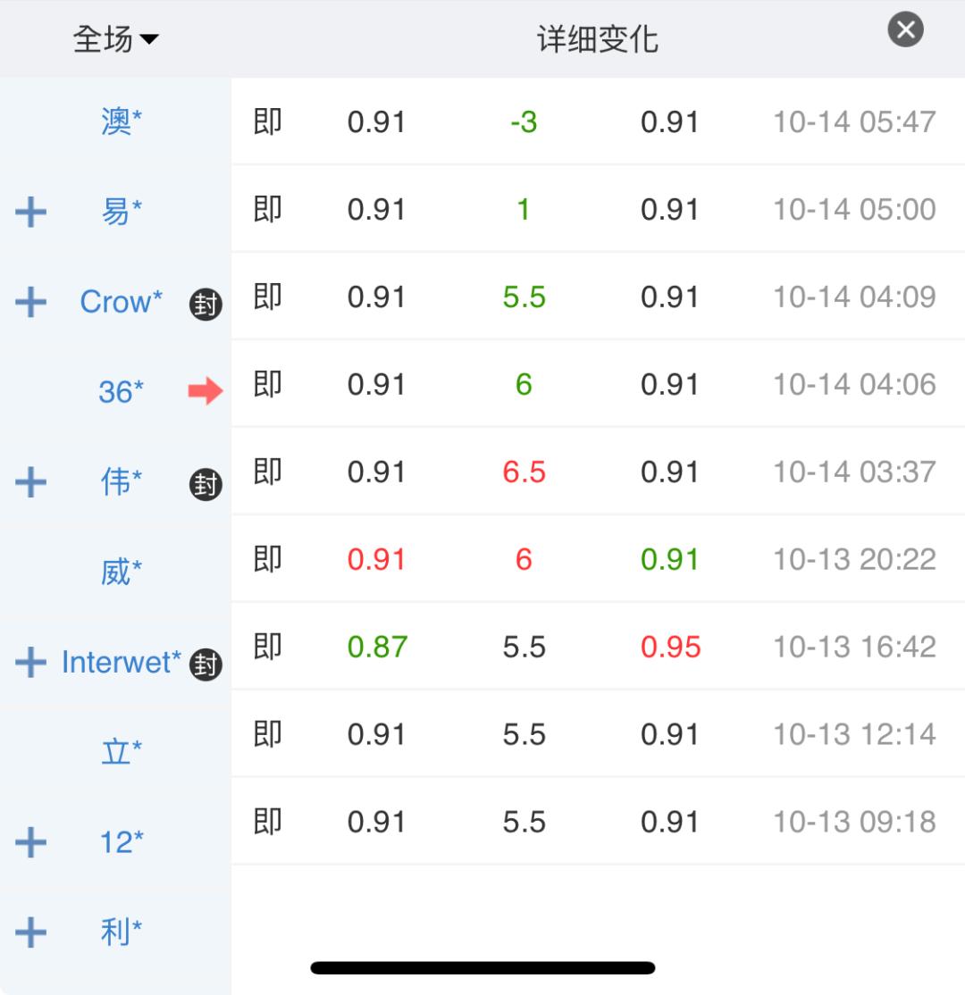
Task: Select the 澳* company
Action: coord(121,122)
